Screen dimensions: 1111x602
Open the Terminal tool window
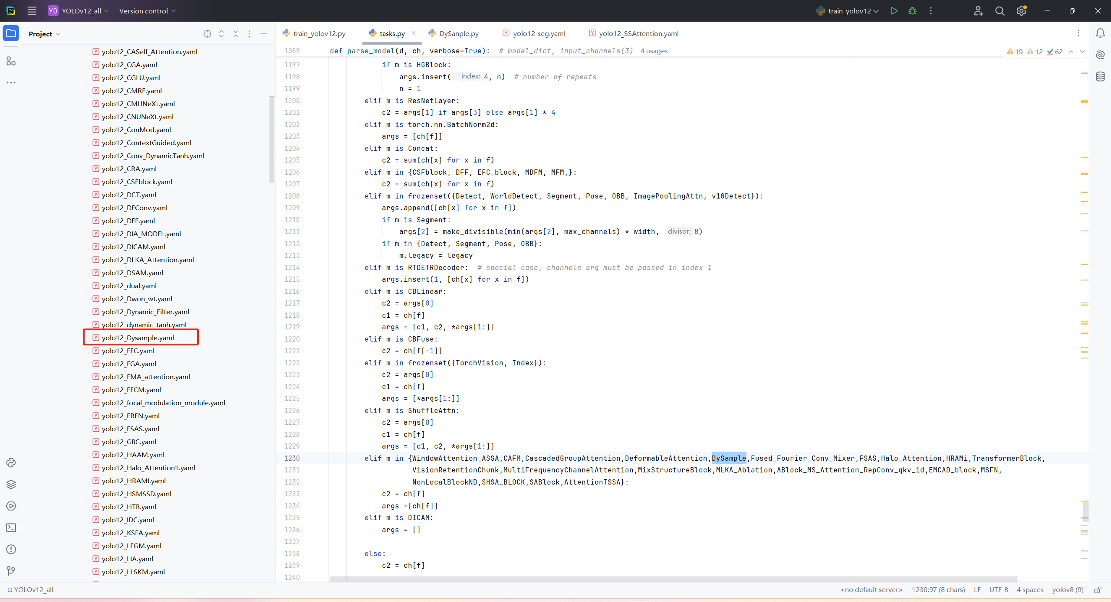[11, 527]
